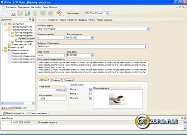The width and height of the screenshot is (187, 135).
Task: Switch to the Страница 2 tab
Action: point(56,80)
